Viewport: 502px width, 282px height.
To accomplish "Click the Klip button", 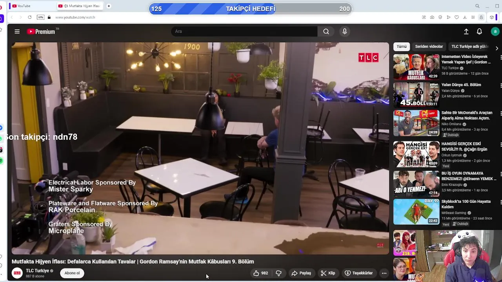I will click(328, 273).
